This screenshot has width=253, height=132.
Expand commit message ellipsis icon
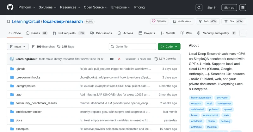point(112,59)
